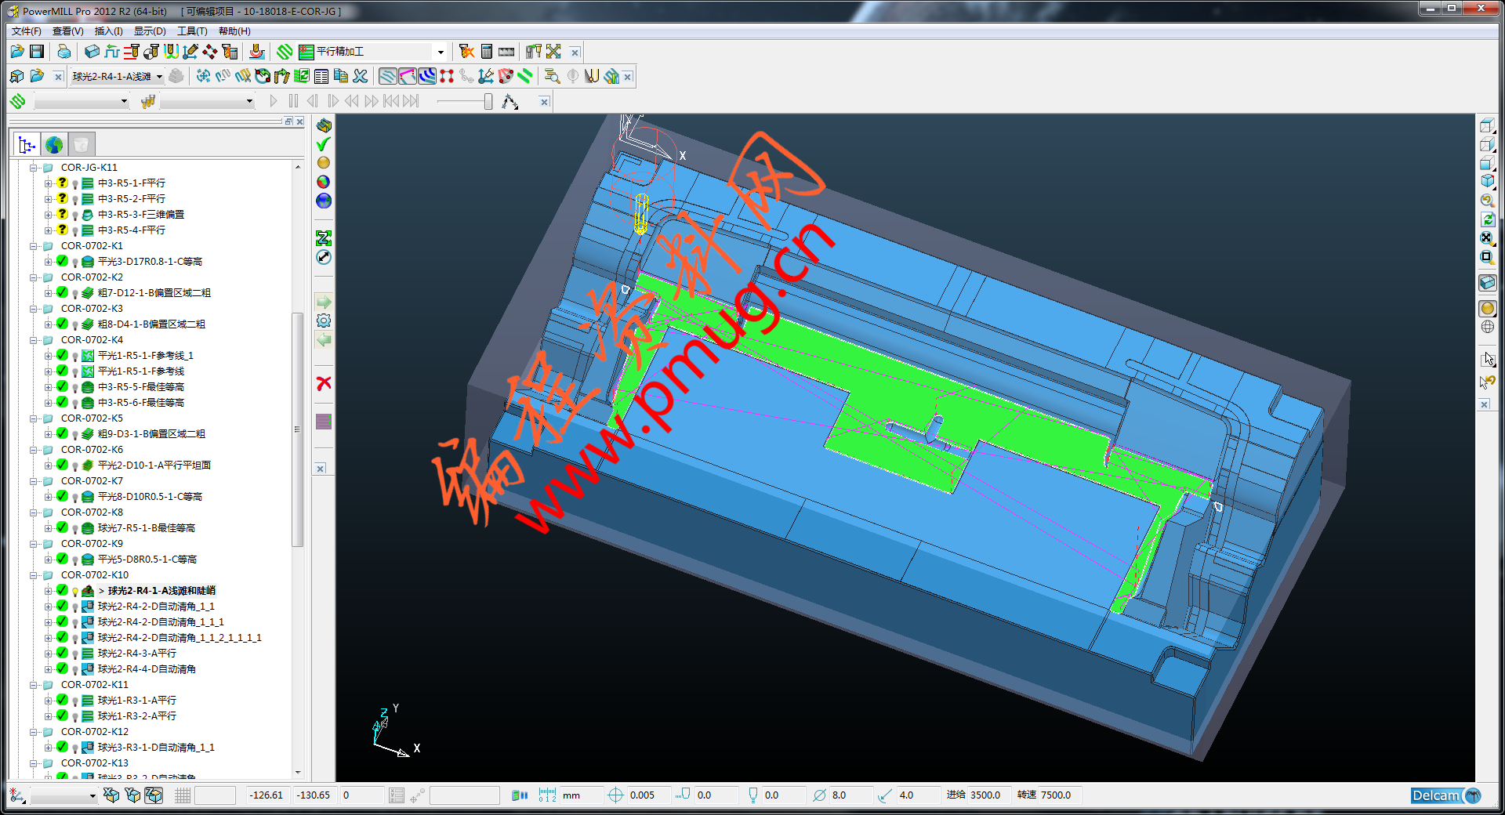The height and width of the screenshot is (815, 1505).
Task: Toggle light bulb for 球光1-R3-1-A平行
Action: point(74,701)
